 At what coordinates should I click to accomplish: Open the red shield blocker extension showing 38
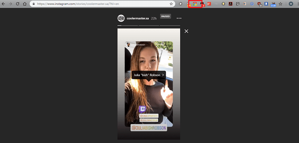[x=259, y=4]
